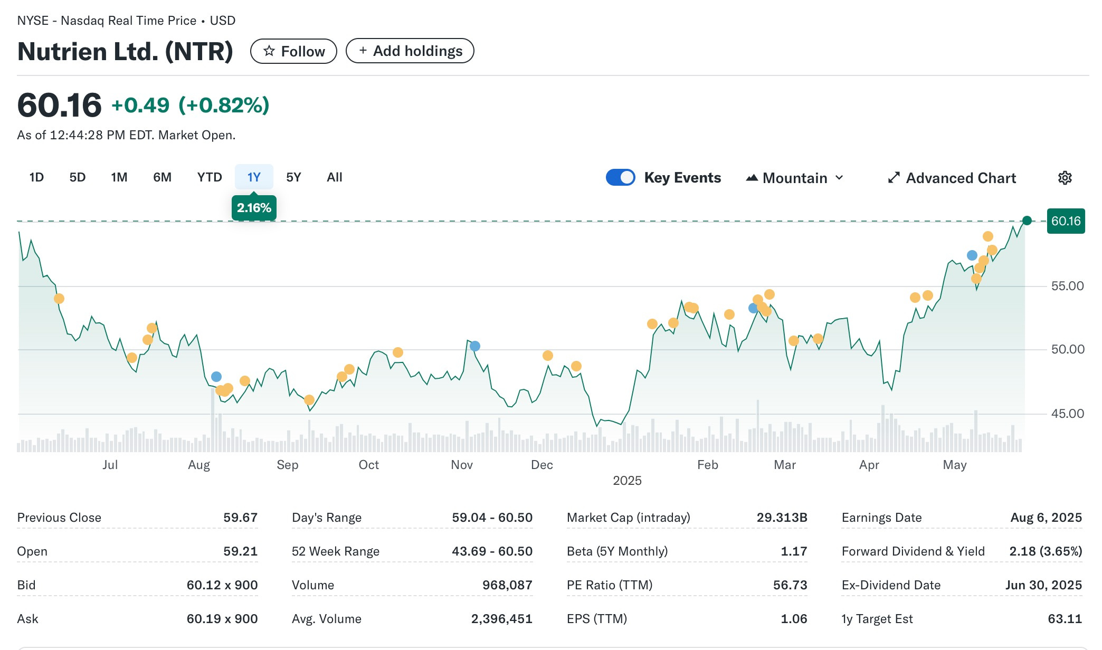Click the first orange event marker in June
Image resolution: width=1102 pixels, height=650 pixels.
click(x=59, y=299)
